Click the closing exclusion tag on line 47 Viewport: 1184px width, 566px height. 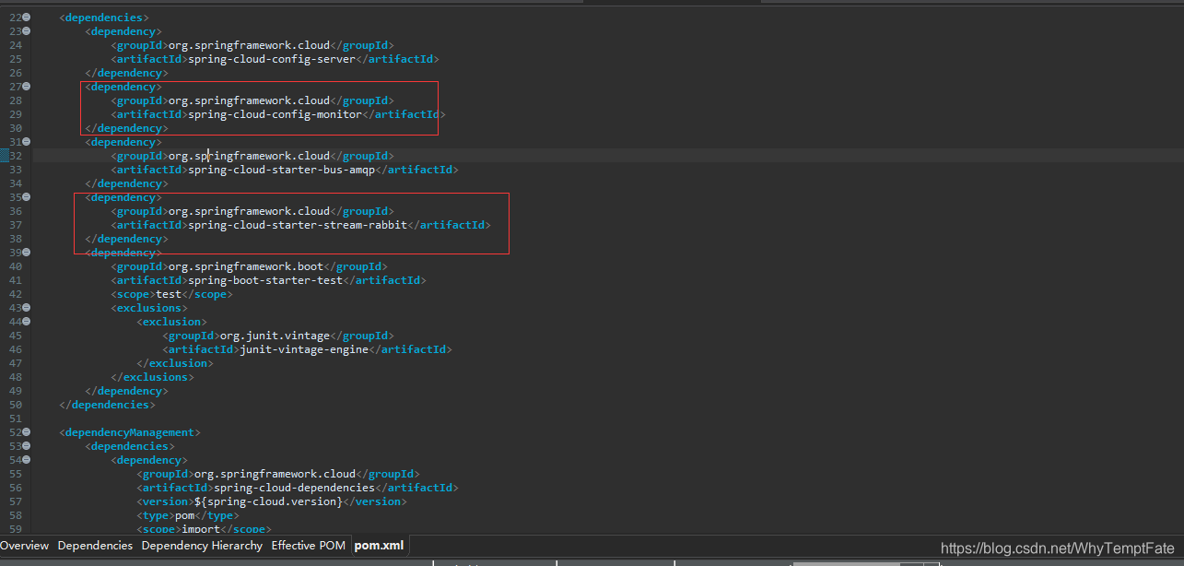pyautogui.click(x=175, y=363)
